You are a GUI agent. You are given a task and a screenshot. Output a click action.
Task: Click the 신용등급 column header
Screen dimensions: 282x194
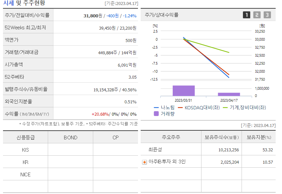coord(25,137)
